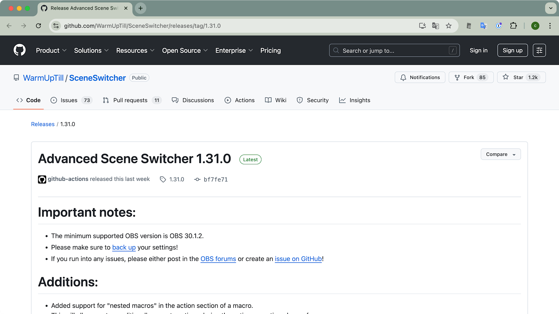Click the Latest release badge
Image resolution: width=559 pixels, height=314 pixels.
pyautogui.click(x=250, y=159)
